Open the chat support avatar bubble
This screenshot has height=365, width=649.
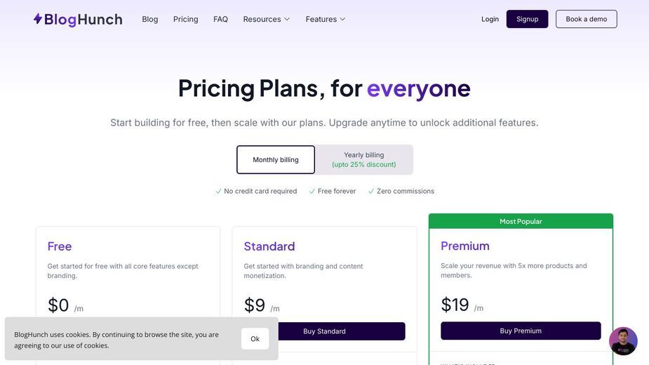click(623, 341)
